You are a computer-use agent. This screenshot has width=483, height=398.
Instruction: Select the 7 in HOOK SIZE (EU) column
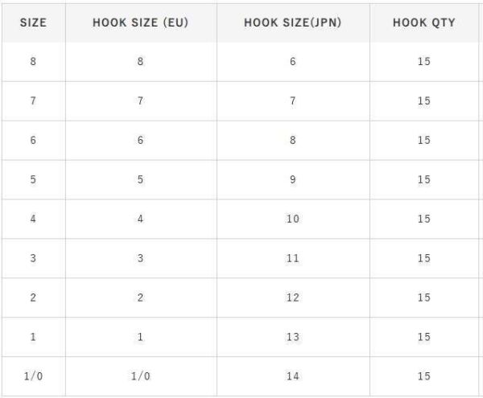[x=140, y=101]
